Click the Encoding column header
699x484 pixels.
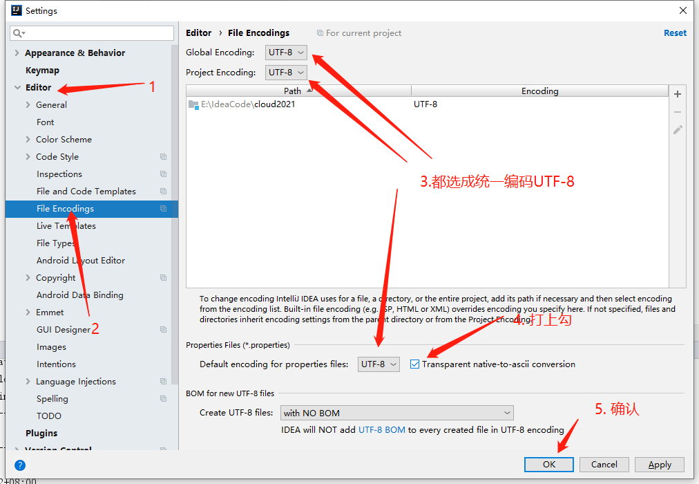click(x=540, y=91)
